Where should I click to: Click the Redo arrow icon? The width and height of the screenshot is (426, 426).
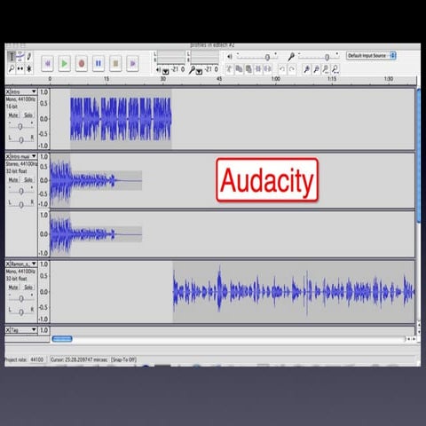292,69
